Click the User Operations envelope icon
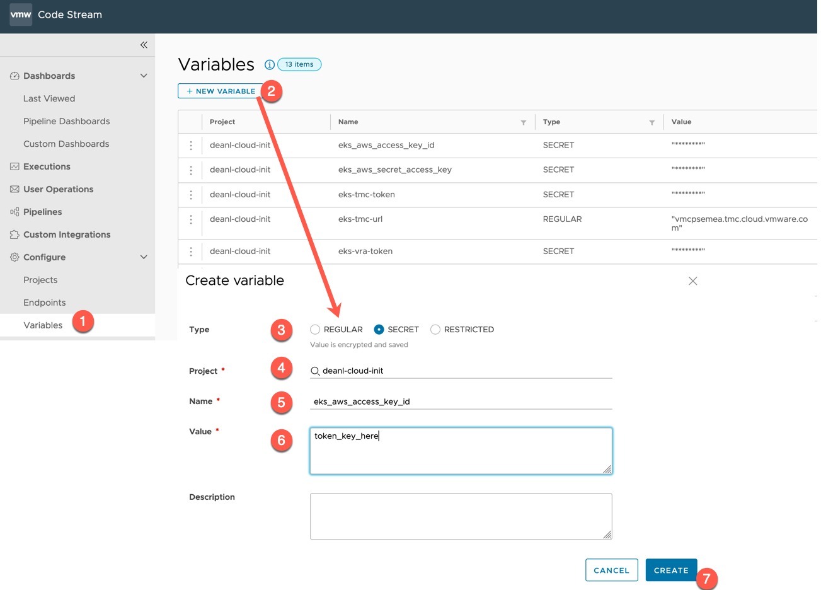The height and width of the screenshot is (590, 821). coord(14,189)
